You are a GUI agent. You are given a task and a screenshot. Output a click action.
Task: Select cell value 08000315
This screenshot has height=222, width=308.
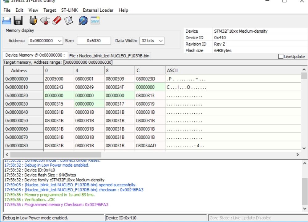59,104
